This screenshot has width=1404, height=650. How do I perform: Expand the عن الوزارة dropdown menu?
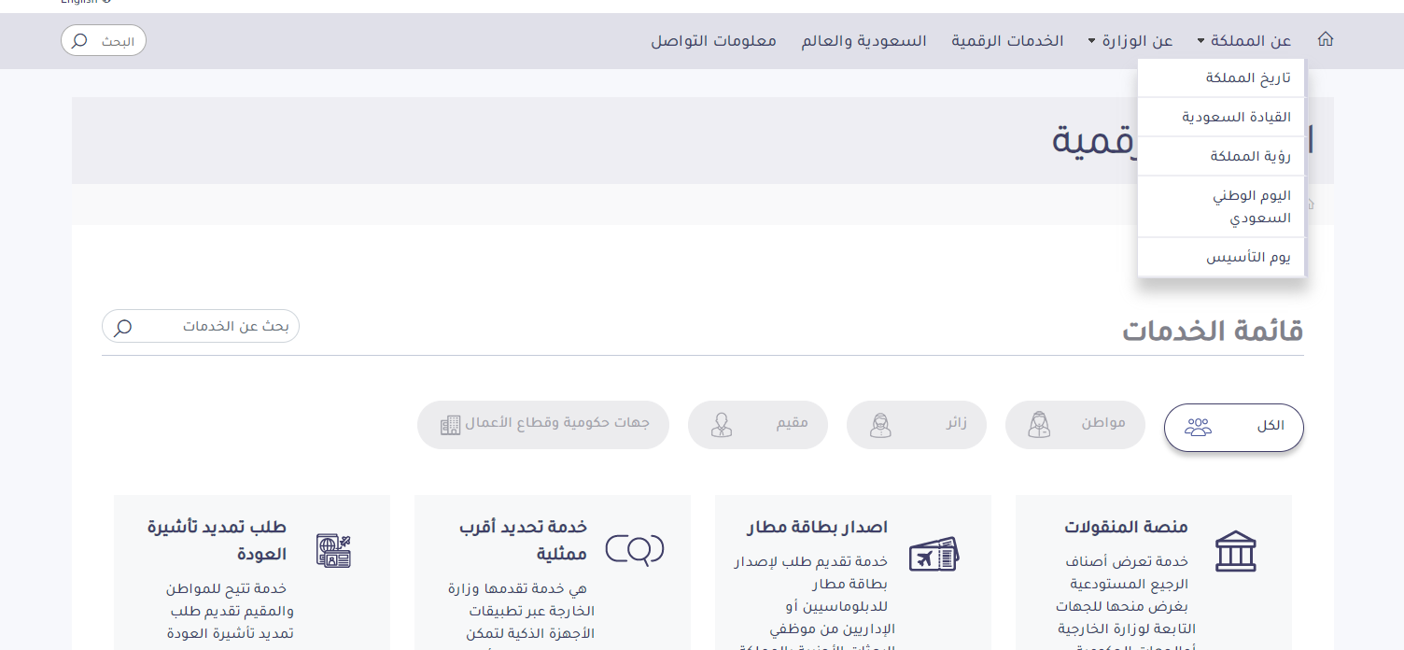tap(1130, 41)
